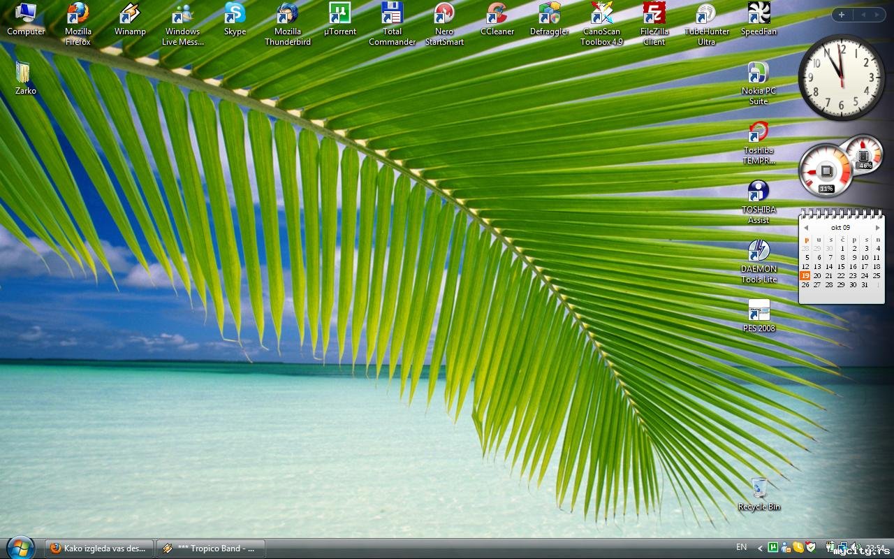The width and height of the screenshot is (894, 559).
Task: Click the PES 2008 desktop shortcut
Action: (759, 316)
